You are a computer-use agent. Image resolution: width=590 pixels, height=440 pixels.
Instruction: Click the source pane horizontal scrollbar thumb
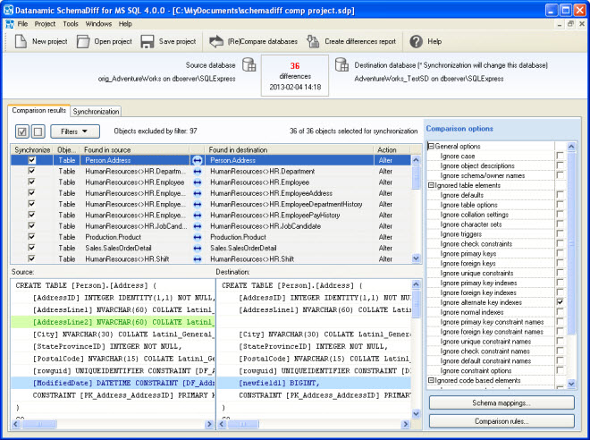point(39,424)
